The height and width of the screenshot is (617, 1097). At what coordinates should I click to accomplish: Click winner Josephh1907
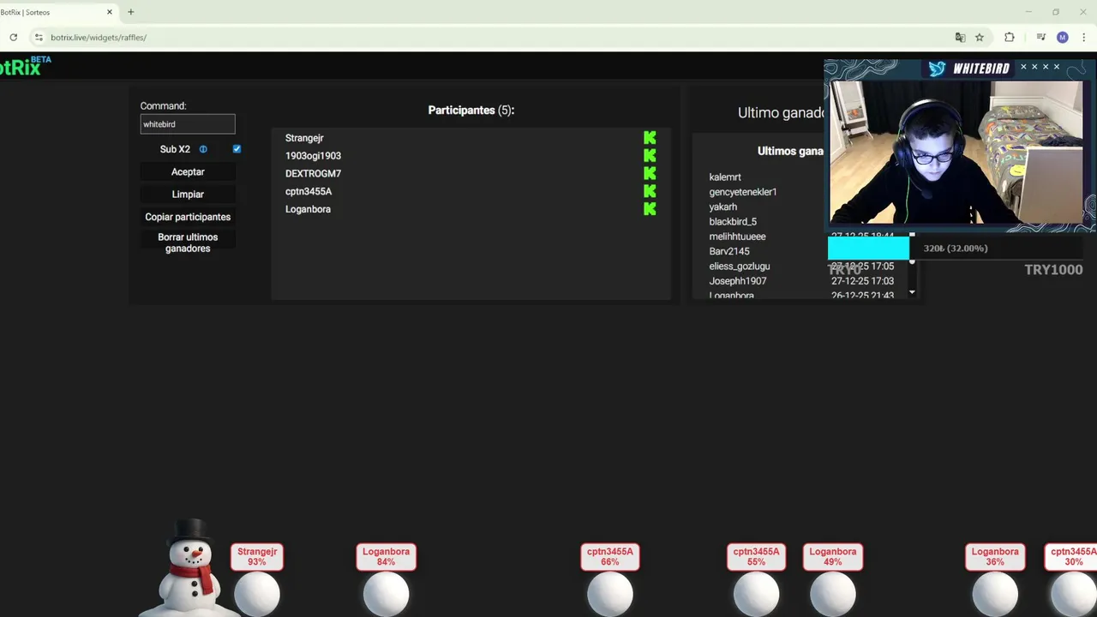738,281
